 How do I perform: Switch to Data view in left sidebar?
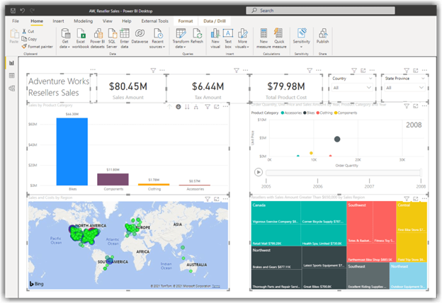pos(11,75)
